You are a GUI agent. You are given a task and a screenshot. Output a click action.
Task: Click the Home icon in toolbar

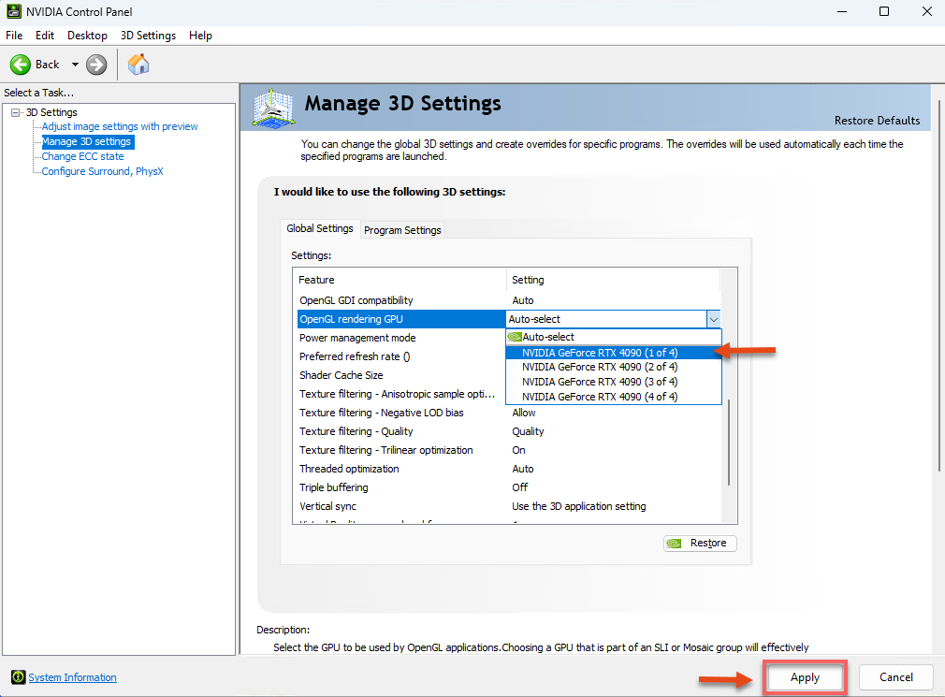point(138,65)
